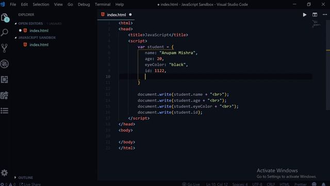The image size is (330, 186).
Task: Click the "Anupam Mishra" string in code
Action: click(177, 53)
